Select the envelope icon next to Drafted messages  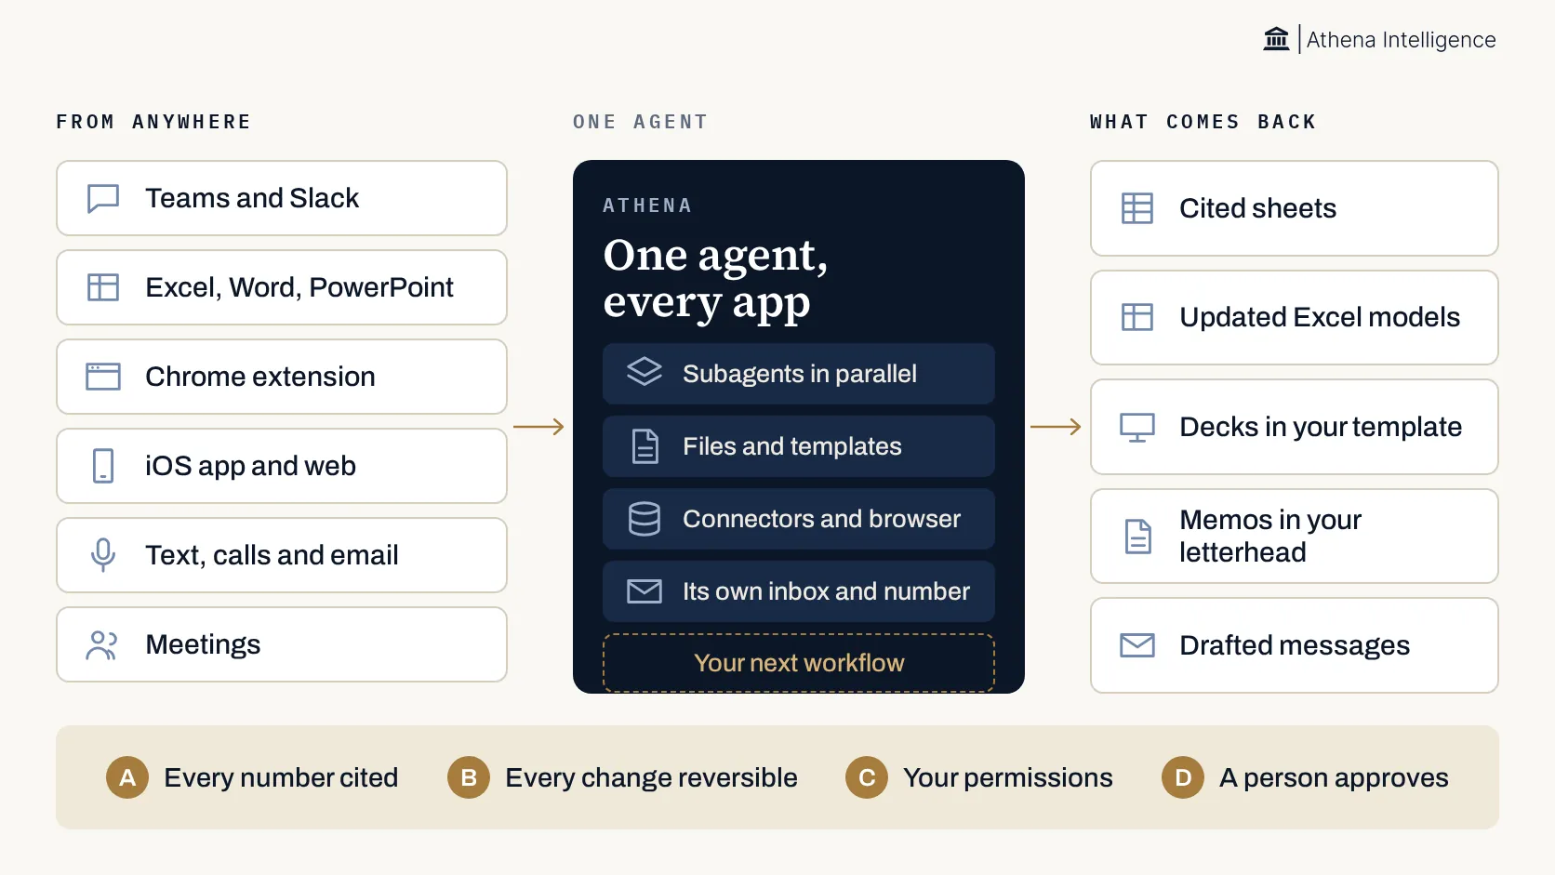[1137, 645]
